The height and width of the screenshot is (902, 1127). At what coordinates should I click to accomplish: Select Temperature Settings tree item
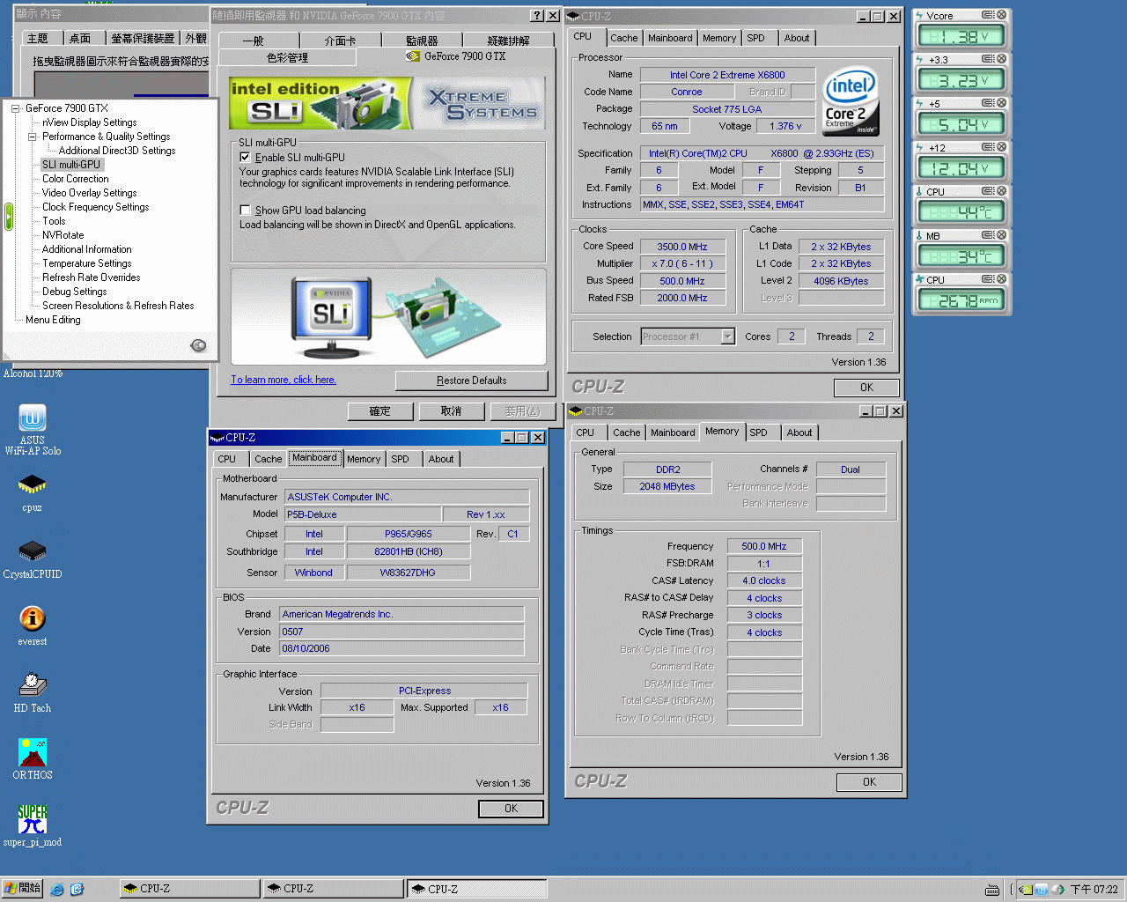pos(86,263)
